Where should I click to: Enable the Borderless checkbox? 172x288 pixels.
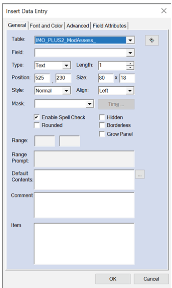102,125
